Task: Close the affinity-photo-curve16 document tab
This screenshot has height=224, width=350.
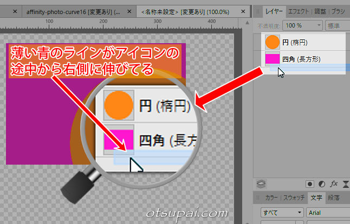Action: click(x=129, y=11)
